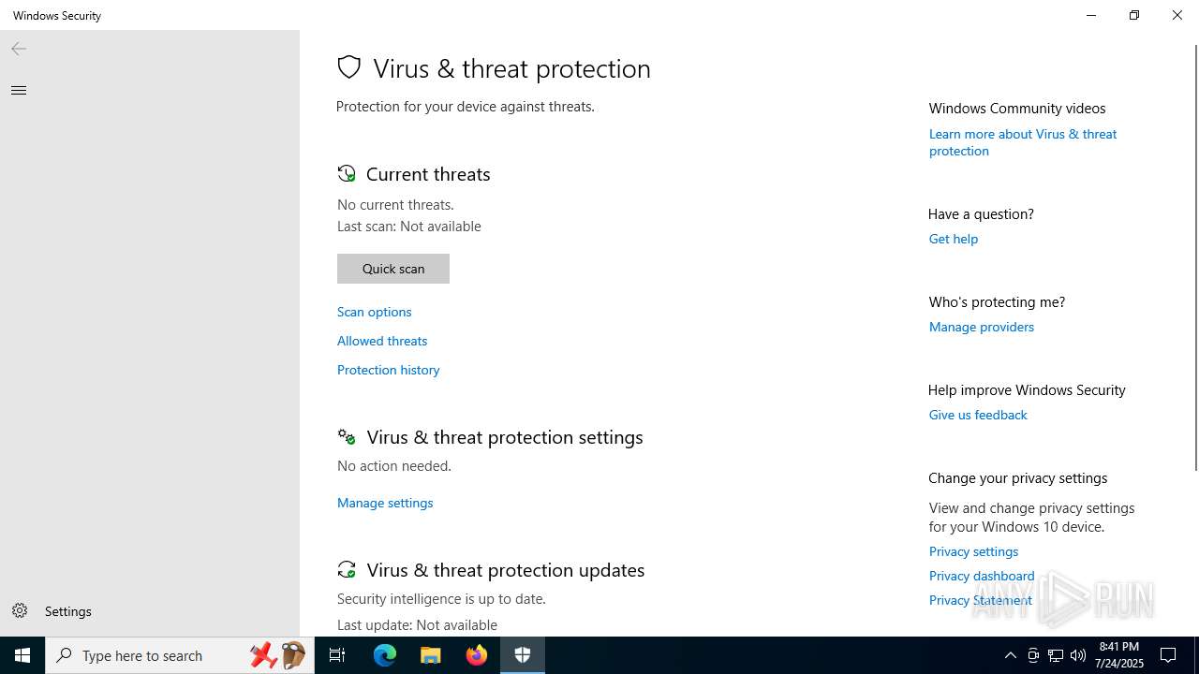
Task: Launch Firefox from the taskbar
Action: tap(477, 655)
